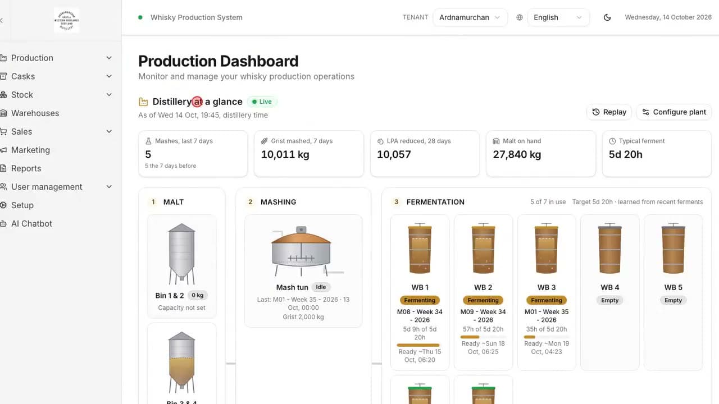Screen dimensions: 719x404
Task: Click the 0 kg bin badge
Action: click(x=197, y=295)
